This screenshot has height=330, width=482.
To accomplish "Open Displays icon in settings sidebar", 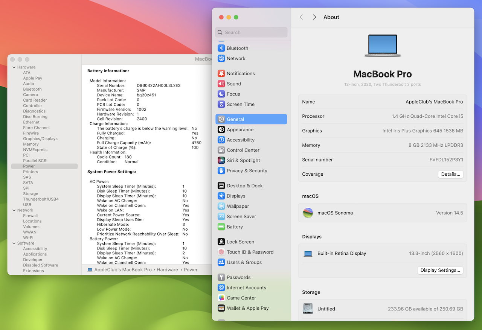I will (221, 196).
